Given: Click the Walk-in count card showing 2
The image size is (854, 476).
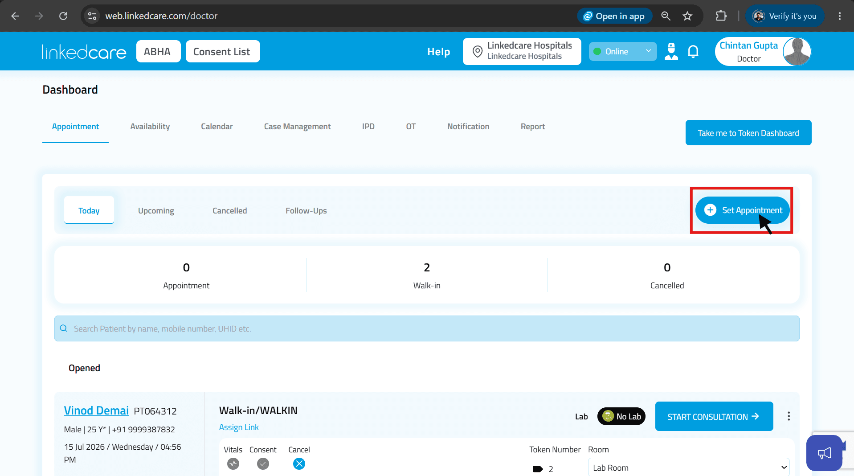Looking at the screenshot, I should tap(427, 275).
